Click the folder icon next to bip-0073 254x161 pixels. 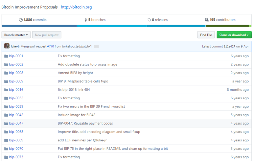[6, 157]
